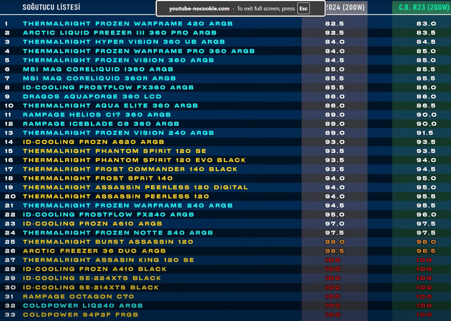Select Arctic Freezer 36 Duo ARGB
The width and height of the screenshot is (451, 321).
[x=94, y=251]
